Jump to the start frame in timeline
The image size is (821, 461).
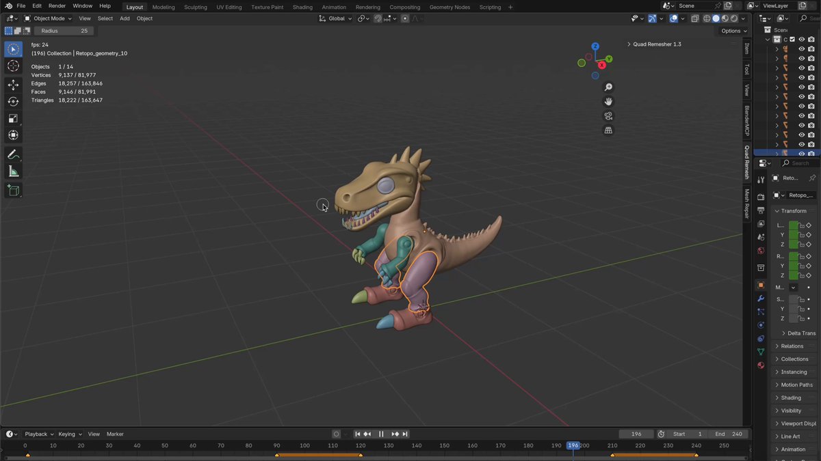click(x=357, y=434)
